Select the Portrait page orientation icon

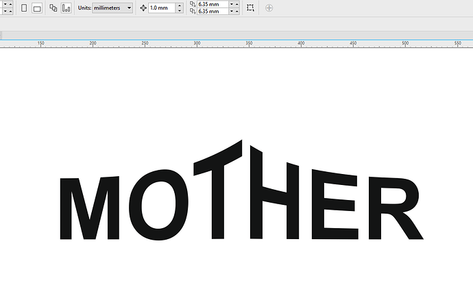pos(24,8)
